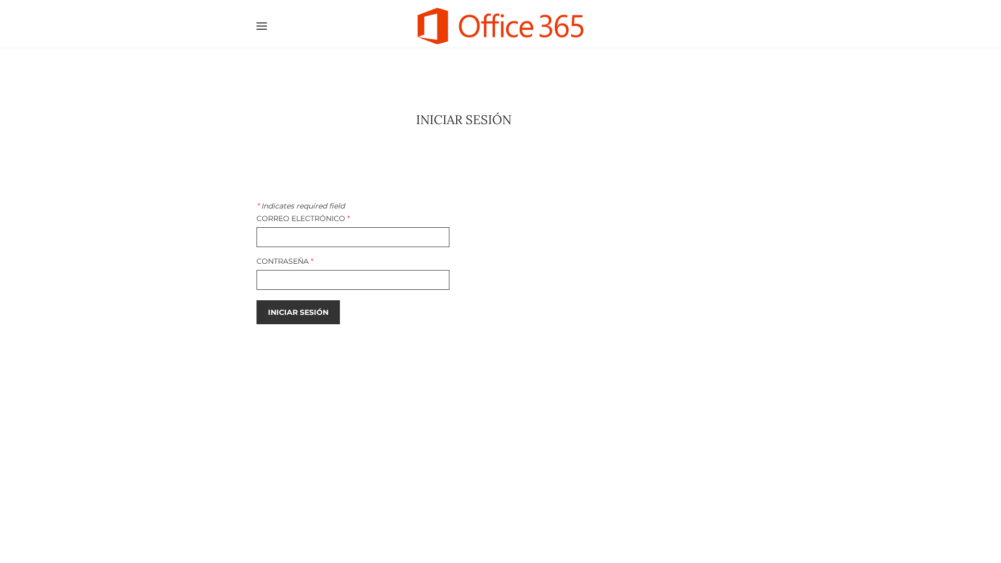Click the Iniciar Sesión page heading
The height and width of the screenshot is (563, 1001).
click(463, 120)
